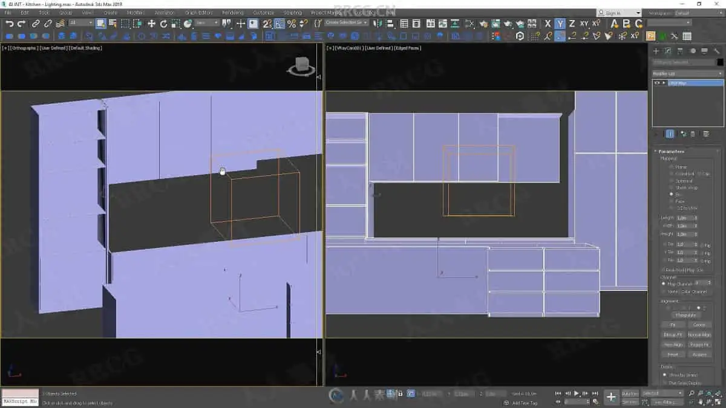Open the reference coordinate system dropdown
The height and width of the screenshot is (408, 726).
point(207,23)
